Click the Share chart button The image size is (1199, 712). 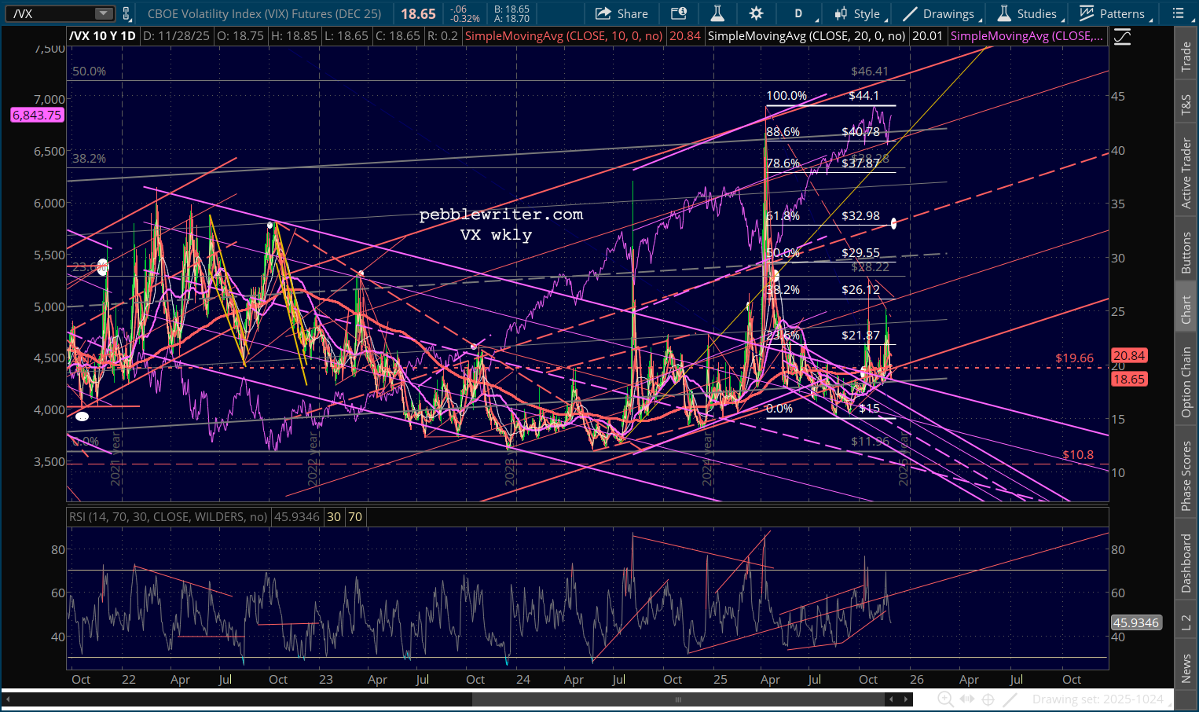[621, 13]
